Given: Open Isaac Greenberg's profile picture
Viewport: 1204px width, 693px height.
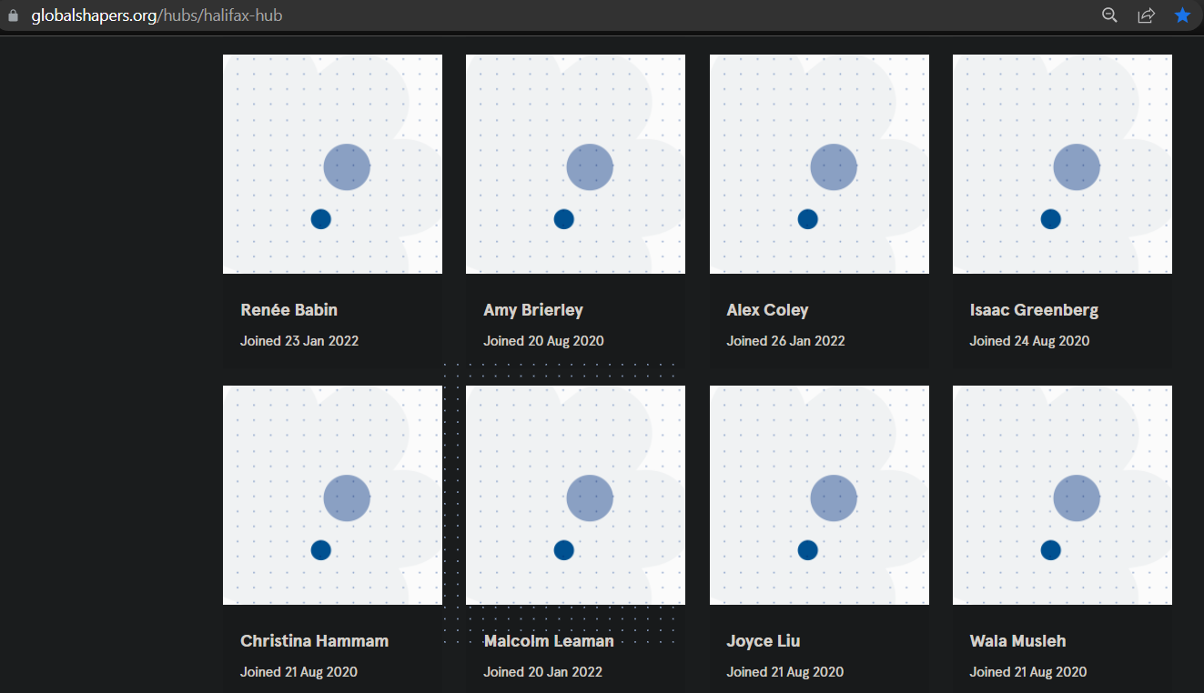Looking at the screenshot, I should coord(1062,164).
